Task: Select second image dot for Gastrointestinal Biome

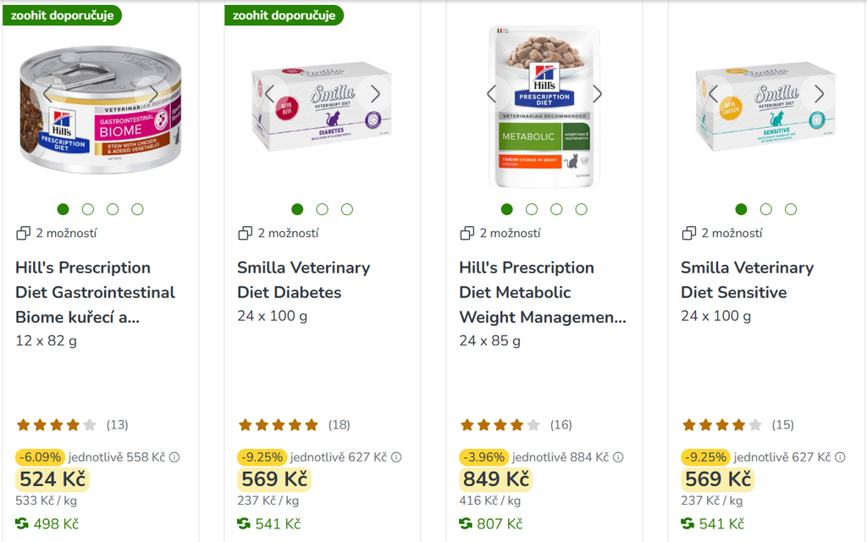Action: [x=88, y=209]
